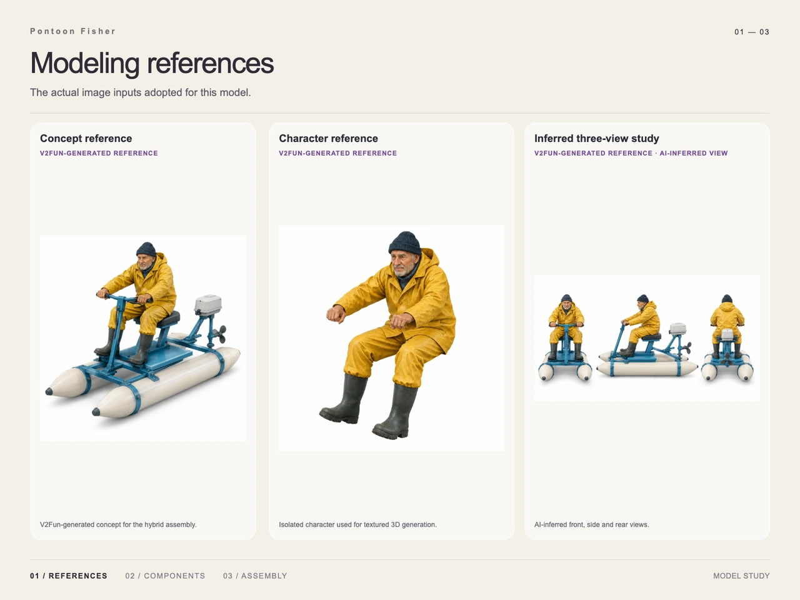Click the subtitle 'The actual image inputs adopted for this model.'

pyautogui.click(x=141, y=92)
